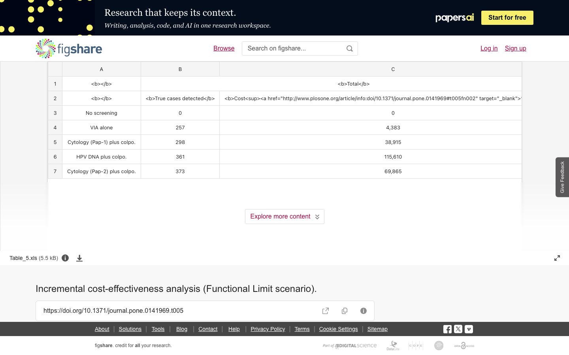Click the Sign up link
The width and height of the screenshot is (569, 355).
(515, 48)
